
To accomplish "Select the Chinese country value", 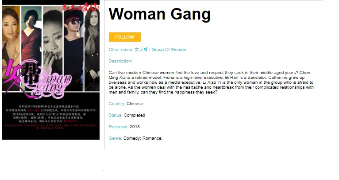I will pos(135,104).
